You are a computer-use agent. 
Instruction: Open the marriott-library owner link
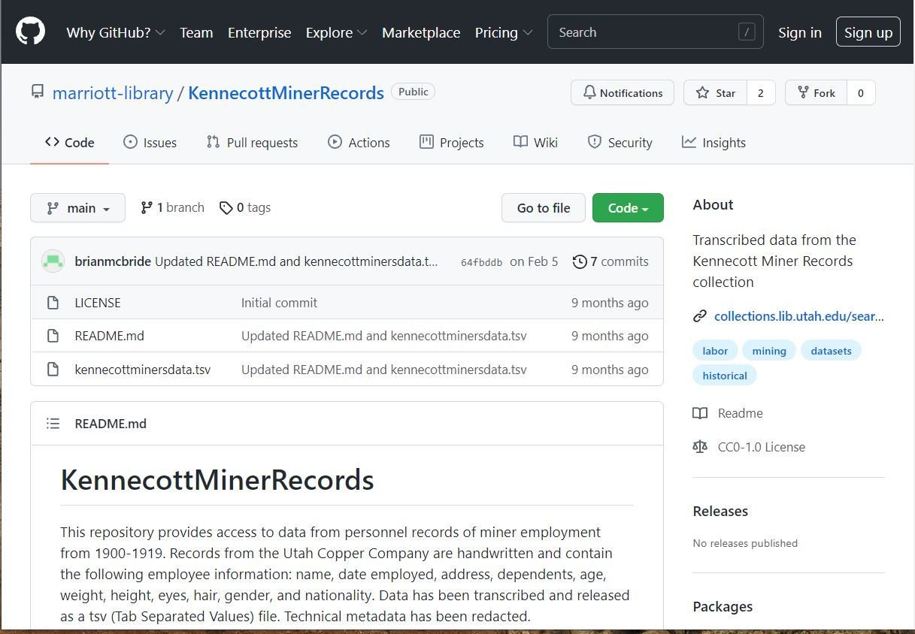pos(113,93)
